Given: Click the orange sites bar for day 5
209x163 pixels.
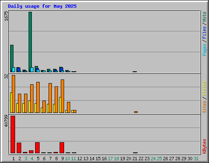Looking at the screenshot, I should coord(38,97).
